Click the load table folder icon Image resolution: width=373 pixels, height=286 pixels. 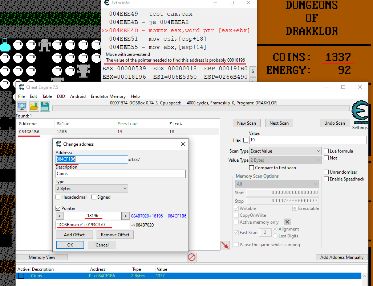coord(34,107)
